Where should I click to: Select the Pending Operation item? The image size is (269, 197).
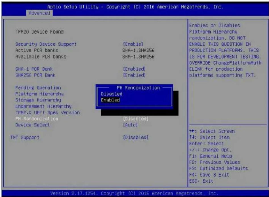pyautogui.click(x=38, y=88)
